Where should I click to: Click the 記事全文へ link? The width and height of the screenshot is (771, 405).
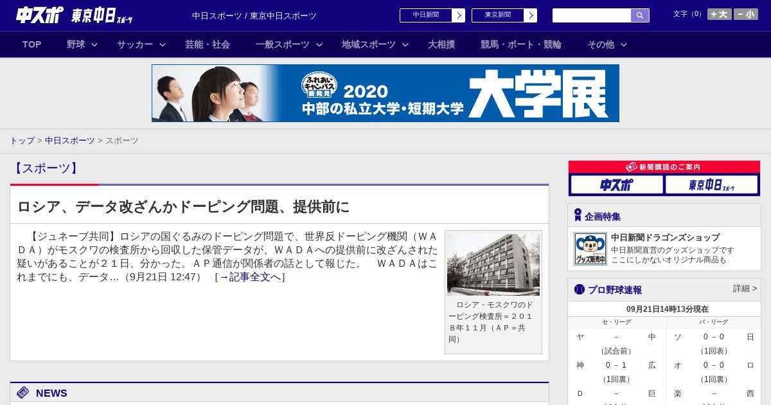249,277
